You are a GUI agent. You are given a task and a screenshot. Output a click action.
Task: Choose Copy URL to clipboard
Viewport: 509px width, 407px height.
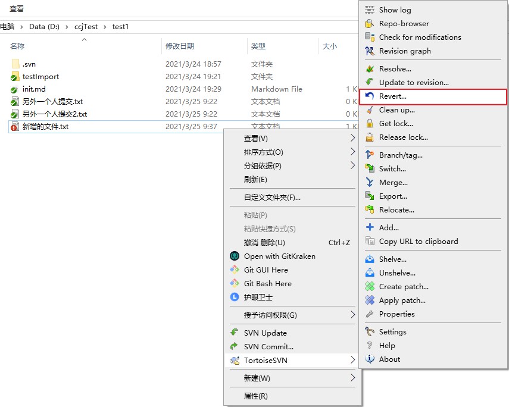point(419,242)
